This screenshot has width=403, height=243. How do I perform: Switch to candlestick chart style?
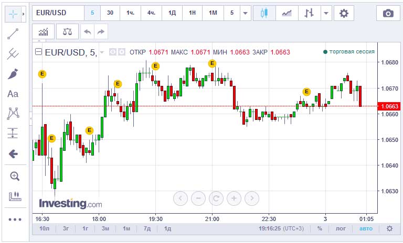pos(264,13)
